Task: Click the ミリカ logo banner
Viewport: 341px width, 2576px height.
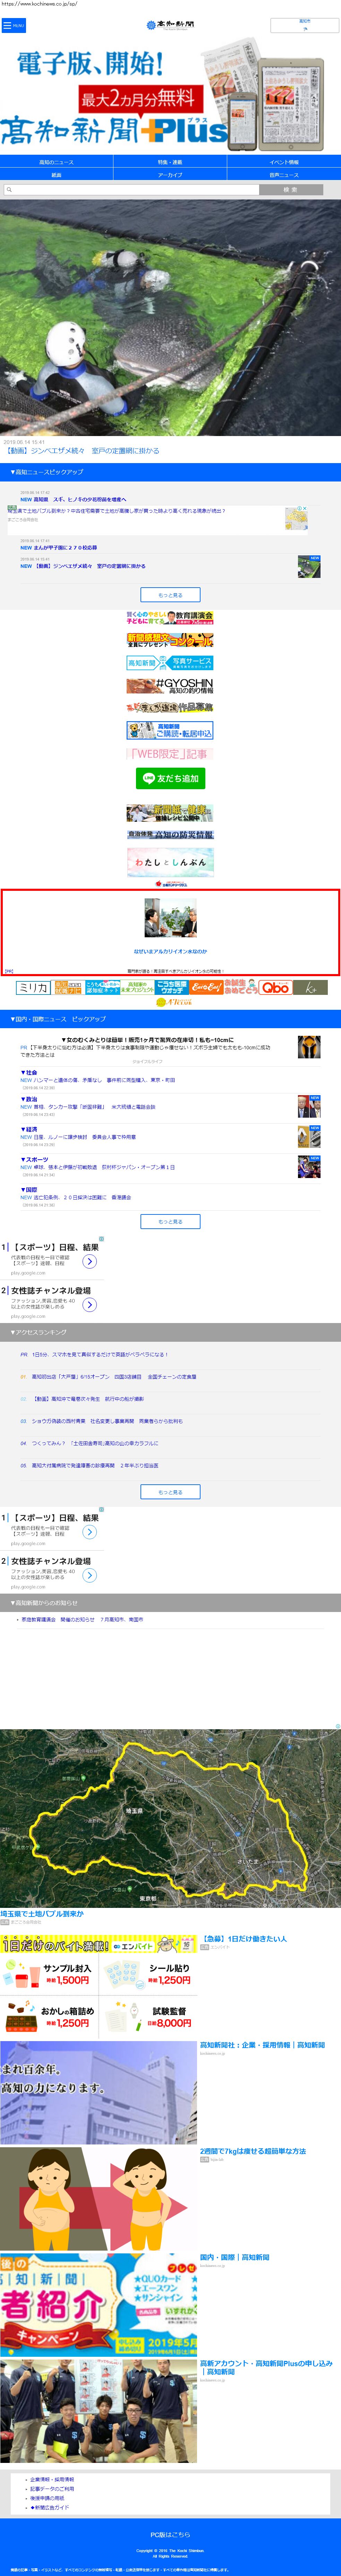Action: [33, 987]
